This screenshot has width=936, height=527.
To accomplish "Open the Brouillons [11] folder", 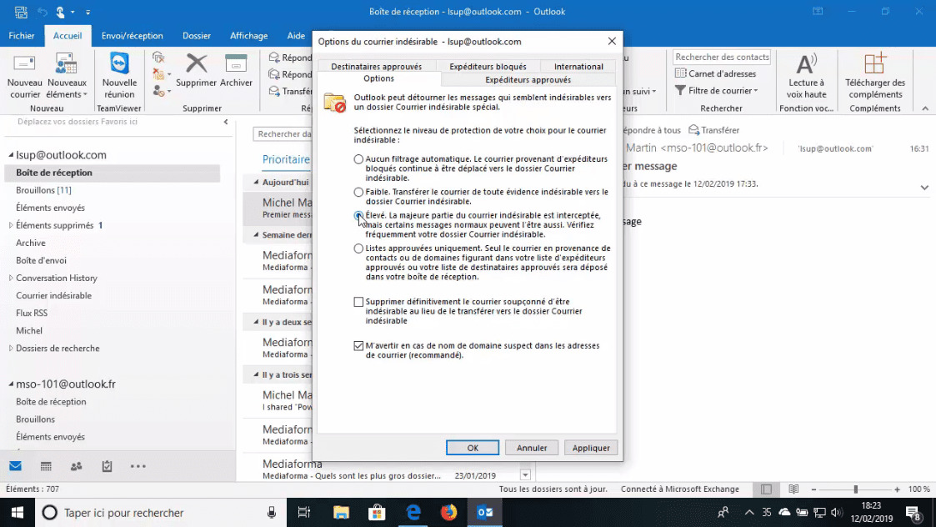I will (x=43, y=190).
